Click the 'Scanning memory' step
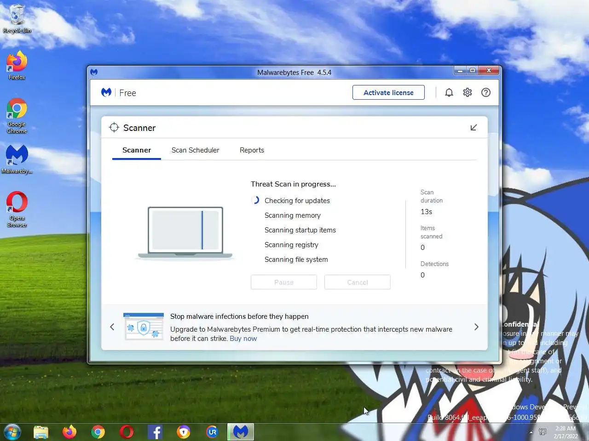The height and width of the screenshot is (441, 589). point(293,215)
